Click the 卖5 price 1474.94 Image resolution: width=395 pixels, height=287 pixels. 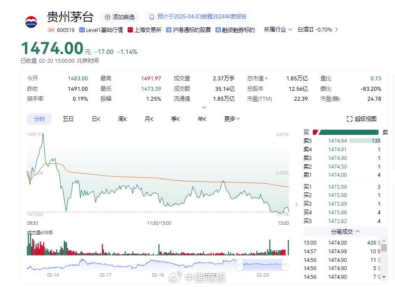coord(337,141)
